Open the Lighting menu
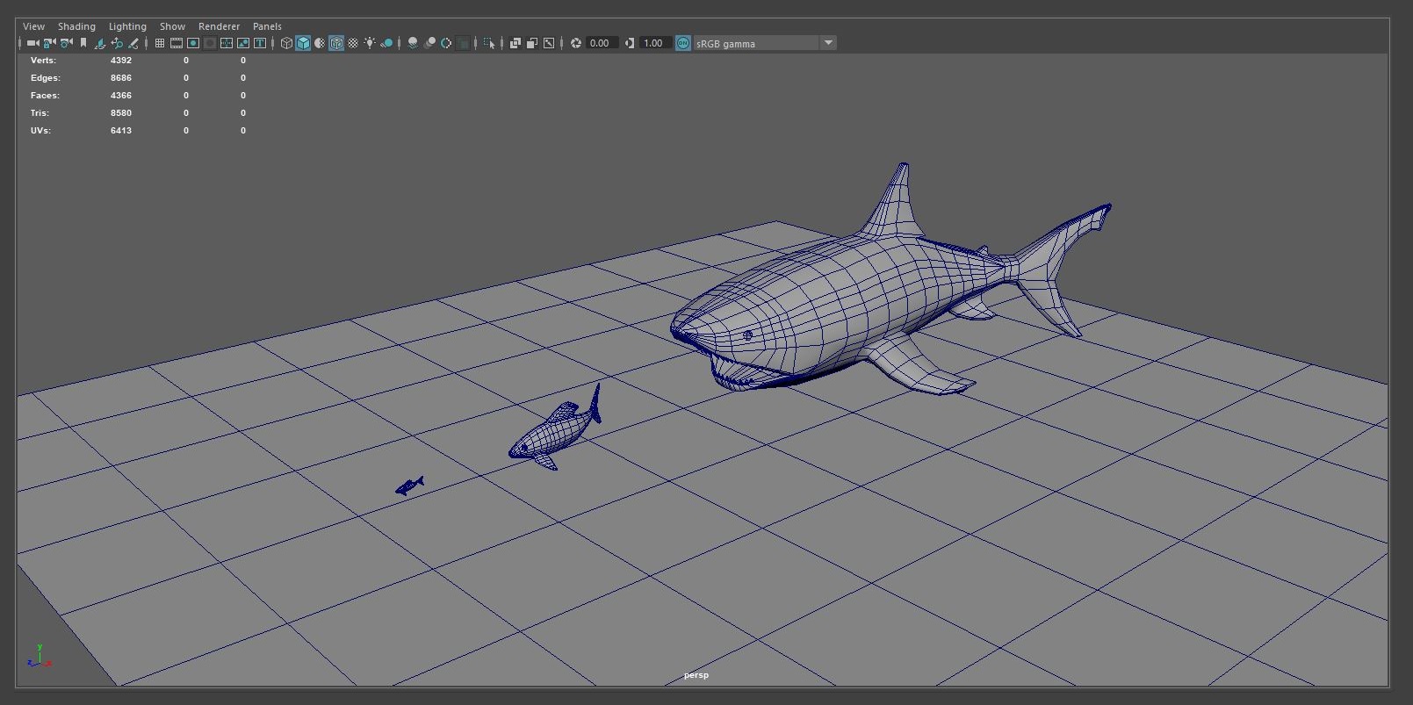 tap(127, 26)
